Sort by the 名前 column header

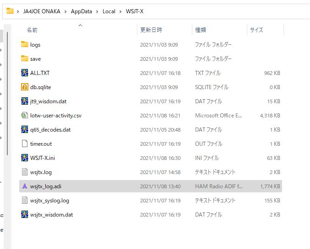[32, 30]
